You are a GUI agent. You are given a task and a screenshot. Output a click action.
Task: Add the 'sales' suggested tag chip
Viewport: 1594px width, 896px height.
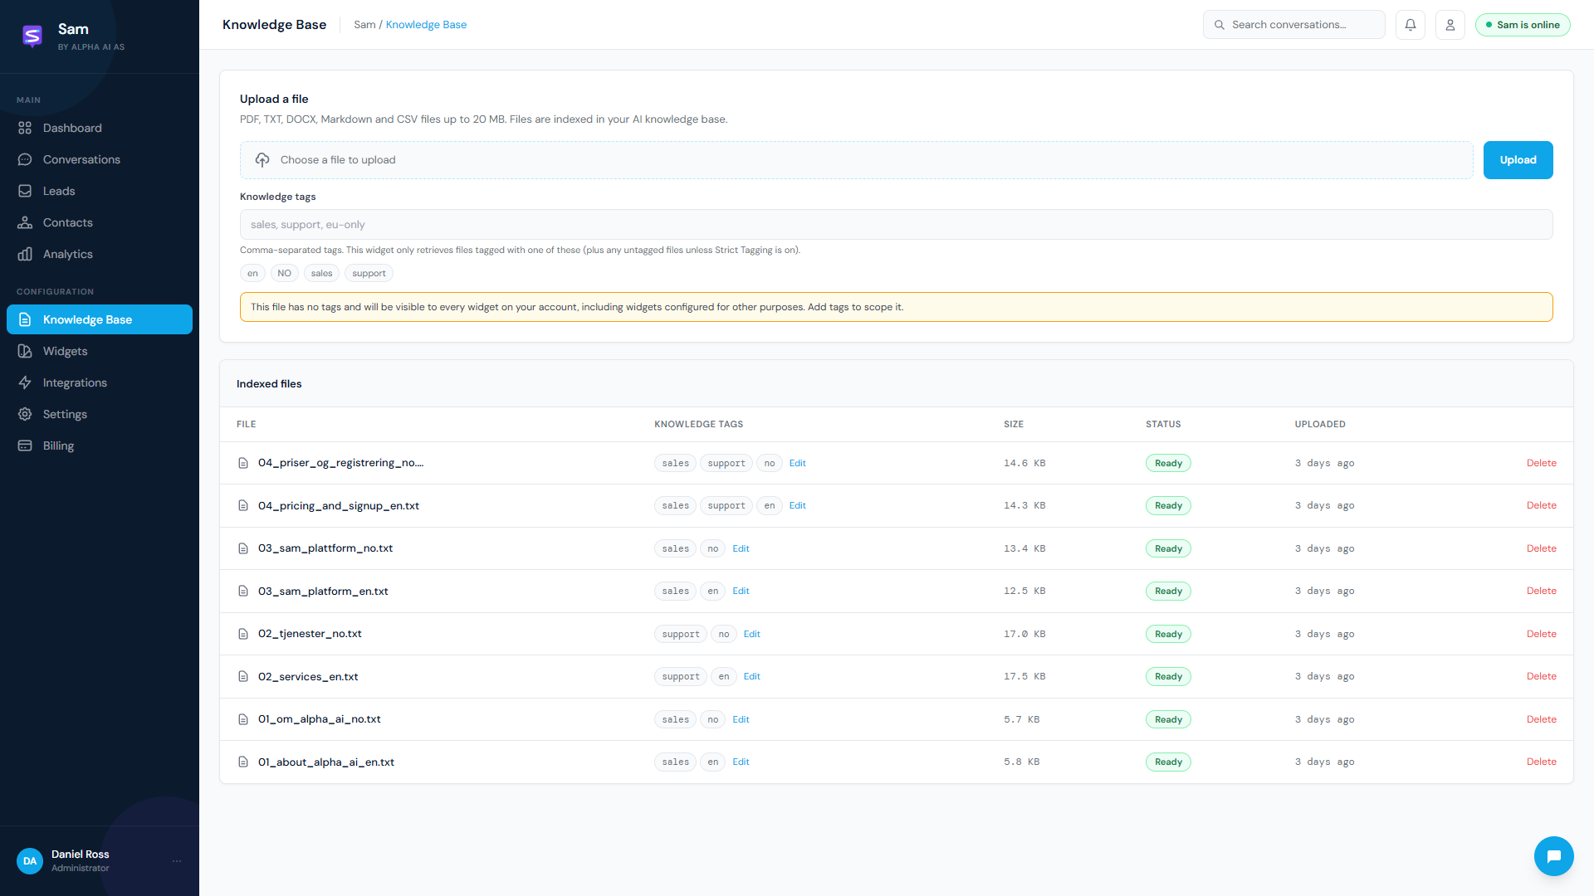[x=321, y=274]
